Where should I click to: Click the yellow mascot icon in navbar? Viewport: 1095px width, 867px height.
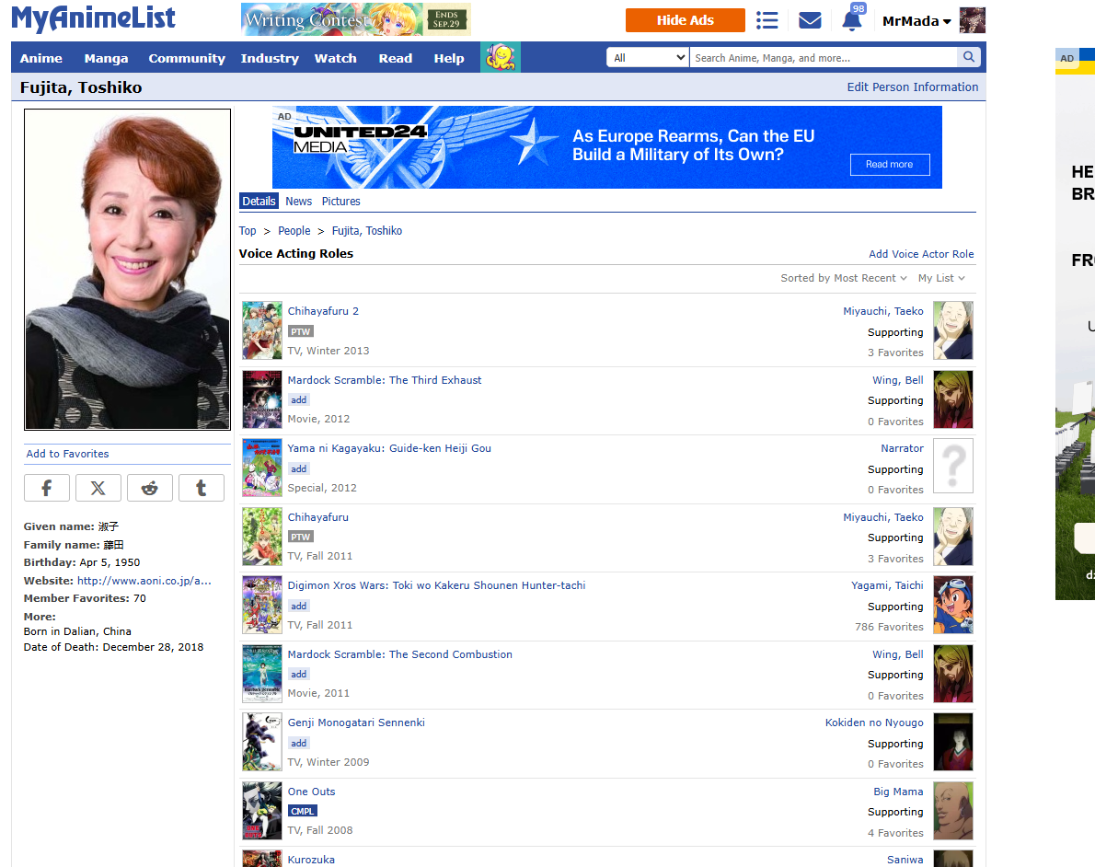500,57
